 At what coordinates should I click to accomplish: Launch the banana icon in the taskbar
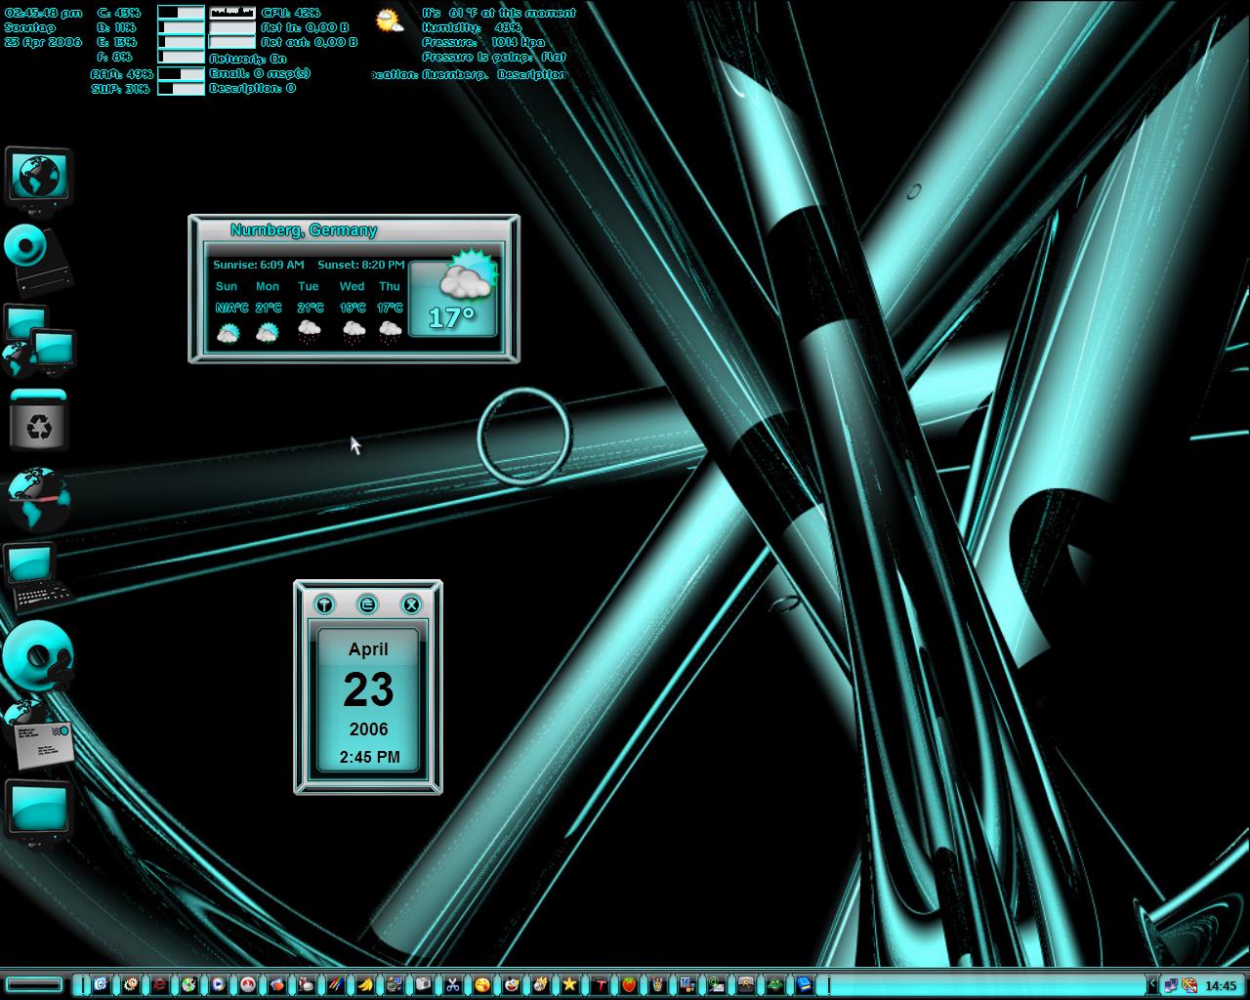(x=364, y=984)
